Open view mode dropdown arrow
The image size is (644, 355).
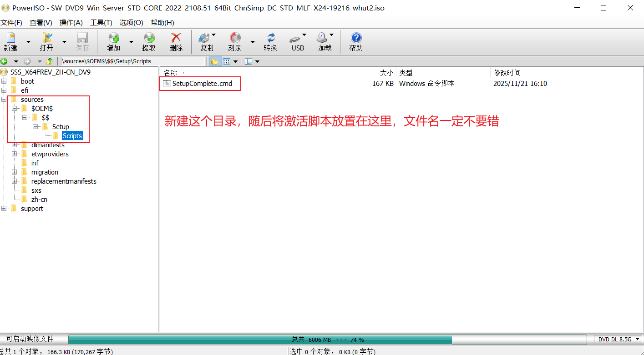click(x=235, y=61)
